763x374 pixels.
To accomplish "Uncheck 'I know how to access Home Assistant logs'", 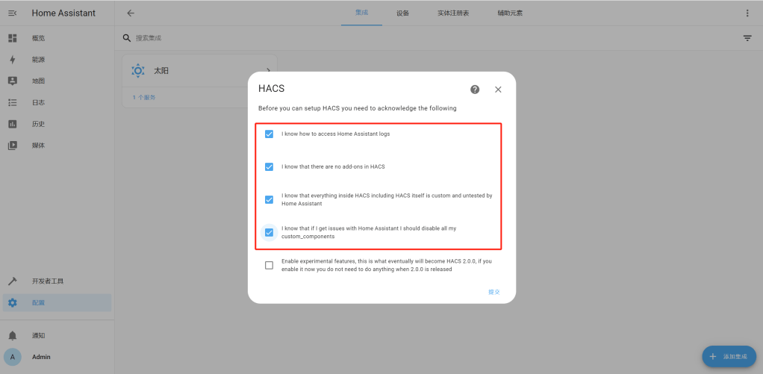I will coord(269,134).
